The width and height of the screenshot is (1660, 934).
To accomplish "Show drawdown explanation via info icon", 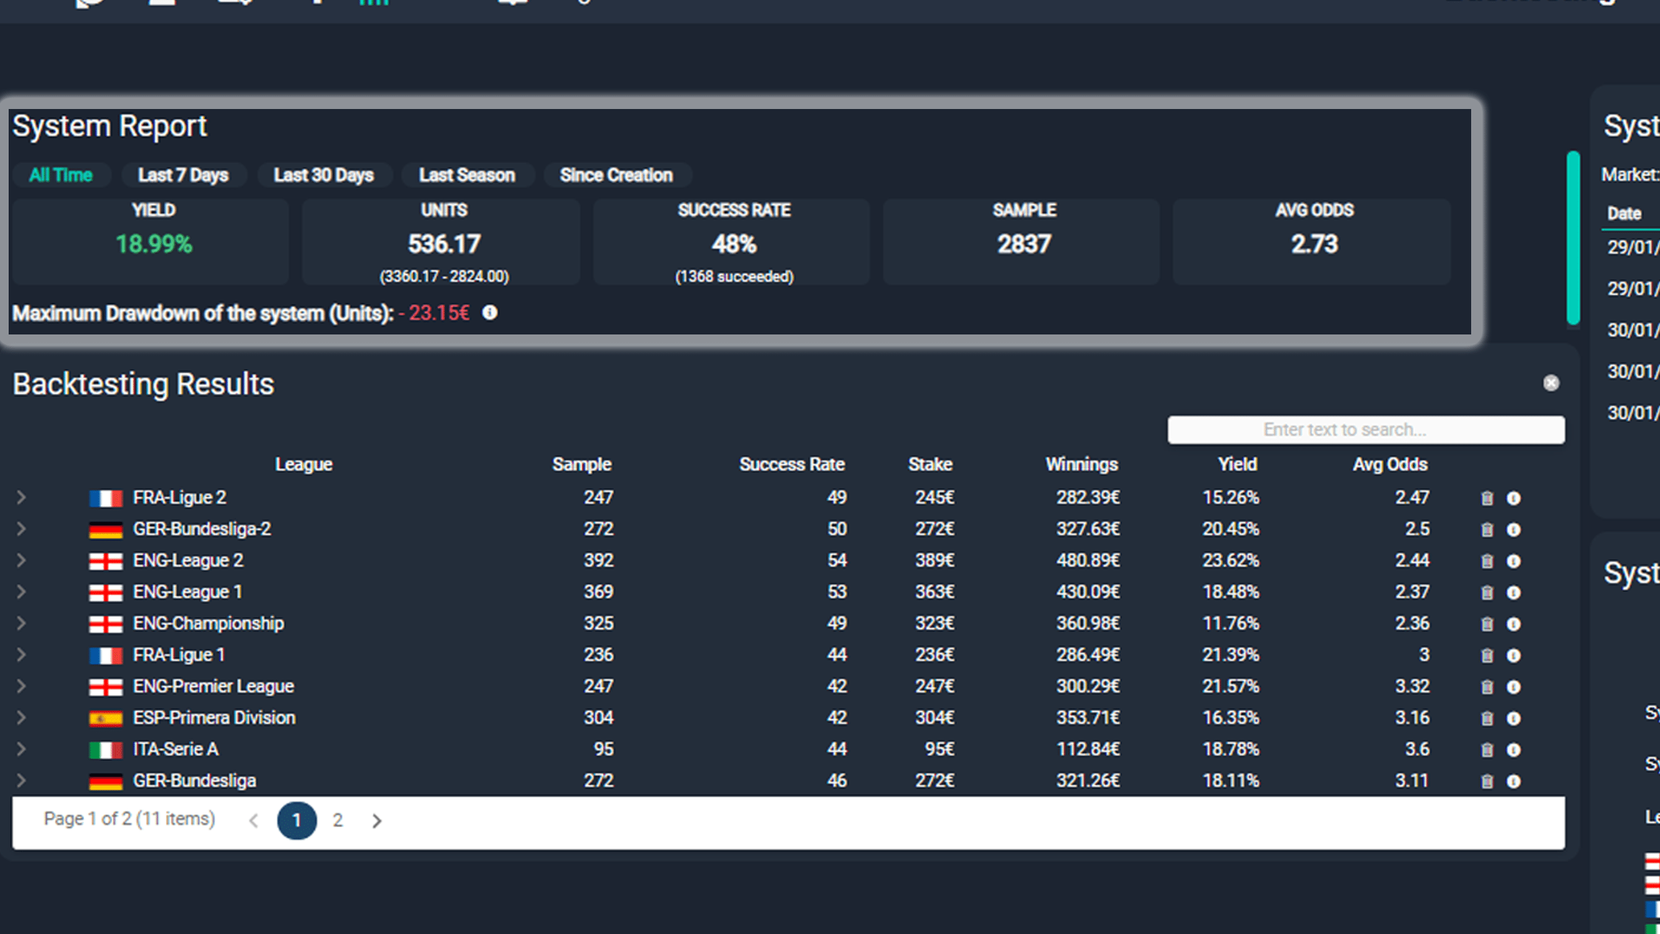I will coord(491,313).
